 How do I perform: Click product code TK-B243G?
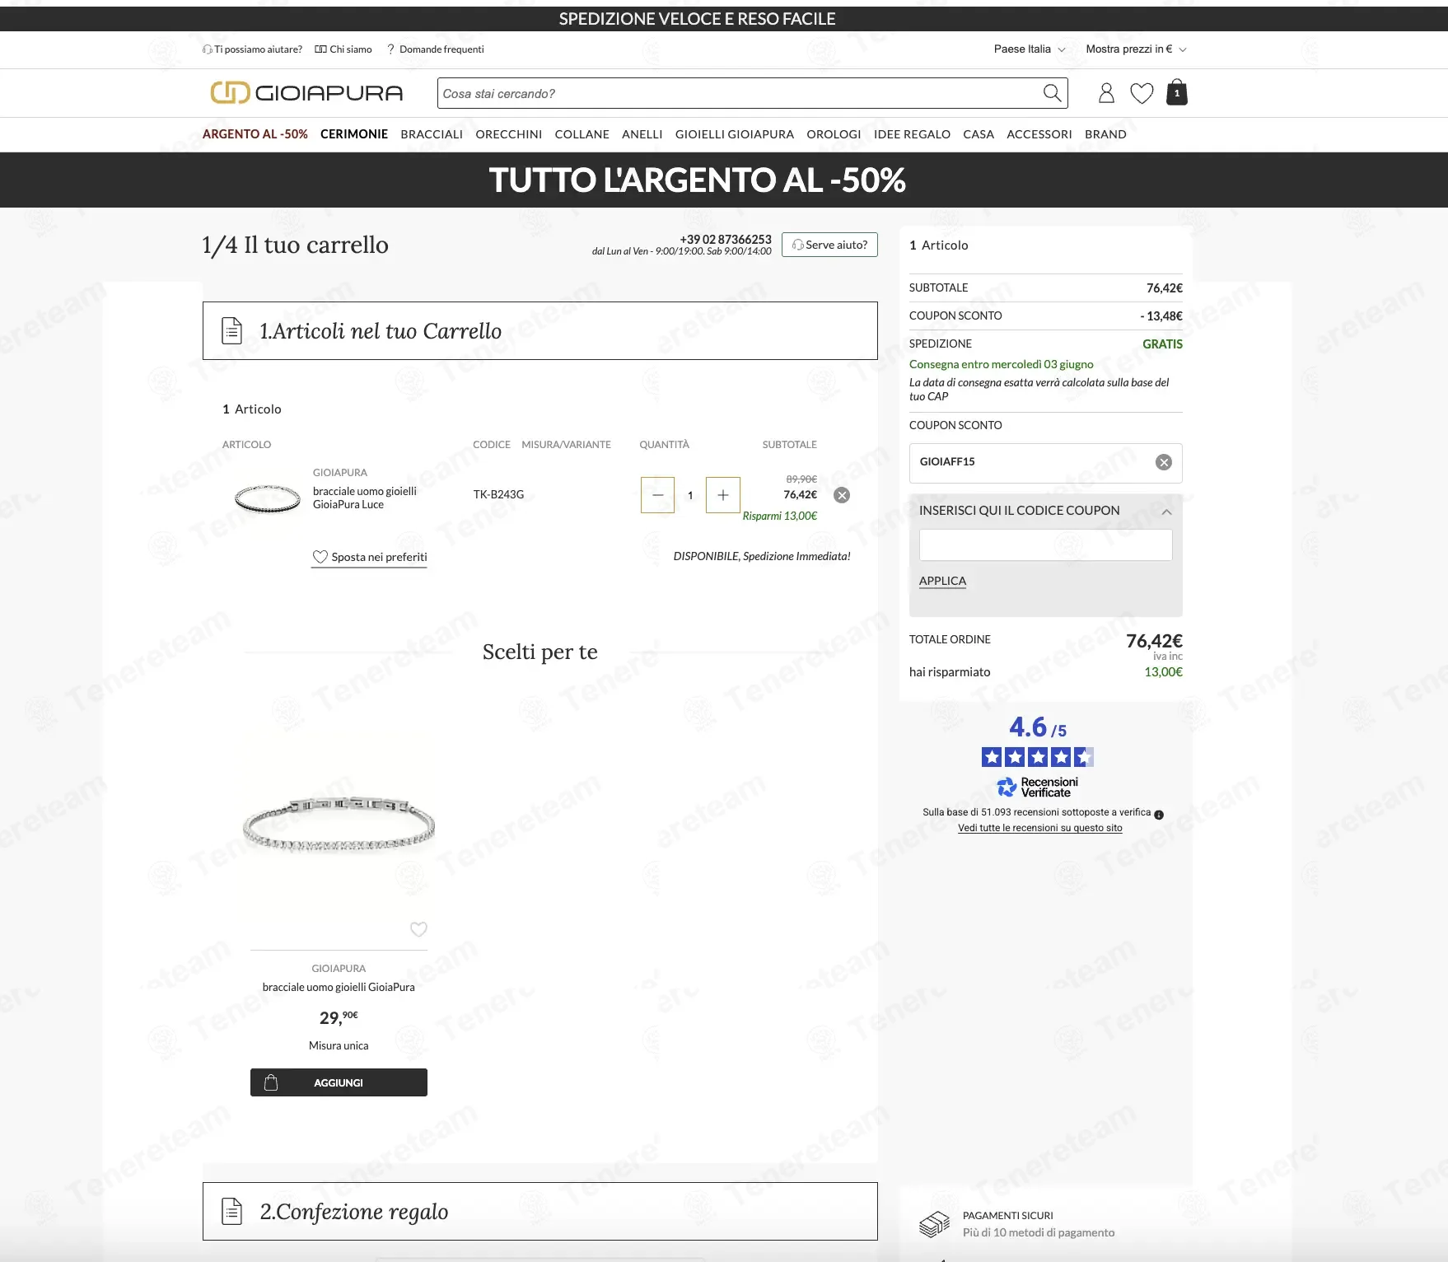pos(498,494)
